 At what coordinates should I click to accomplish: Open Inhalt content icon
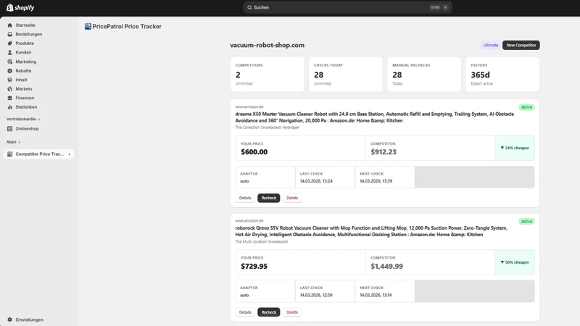point(10,80)
